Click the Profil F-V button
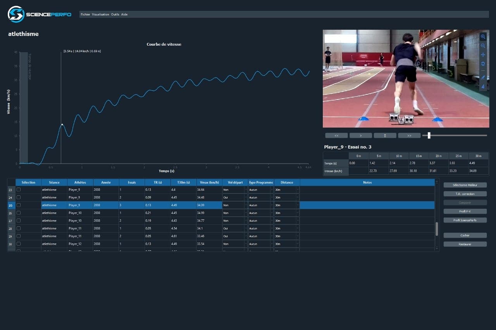Screen dimensions: 496x330 465,211
